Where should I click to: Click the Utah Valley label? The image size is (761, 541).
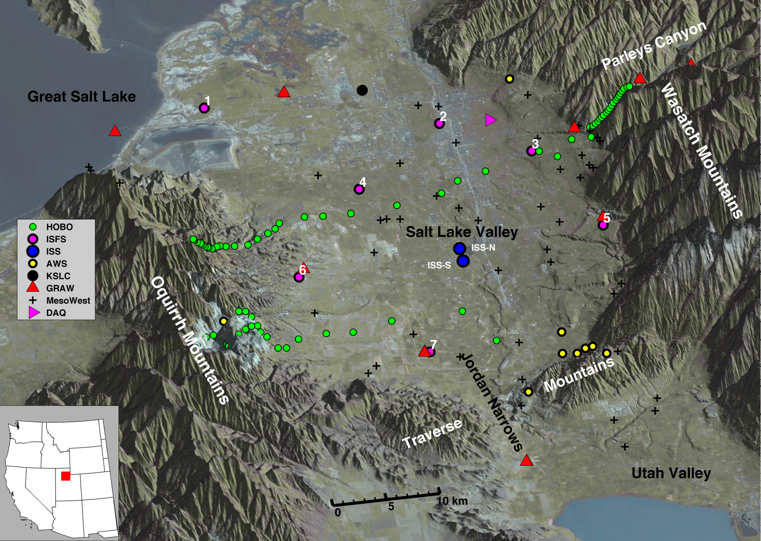[671, 473]
